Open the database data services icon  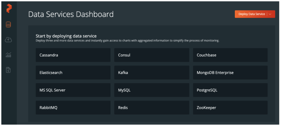tap(9, 25)
